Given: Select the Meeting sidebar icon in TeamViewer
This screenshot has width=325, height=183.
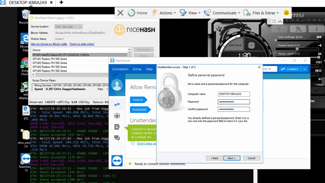Looking at the screenshot, I should [x=117, y=116].
